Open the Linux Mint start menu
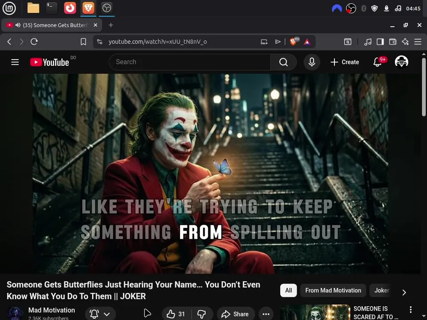427x320 pixels. point(9,8)
